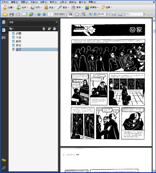Open the Signatures panel icon
The height and width of the screenshot is (173, 156).
4,38
